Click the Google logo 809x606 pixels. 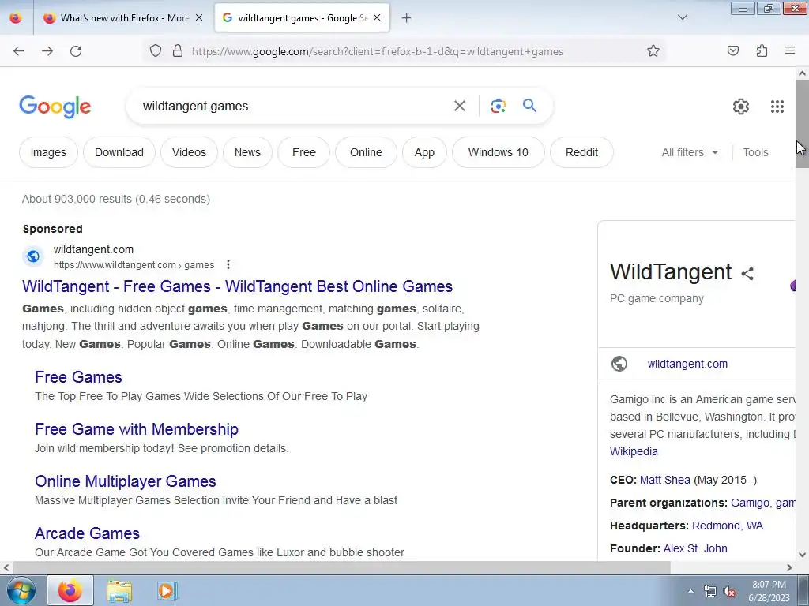pos(55,107)
